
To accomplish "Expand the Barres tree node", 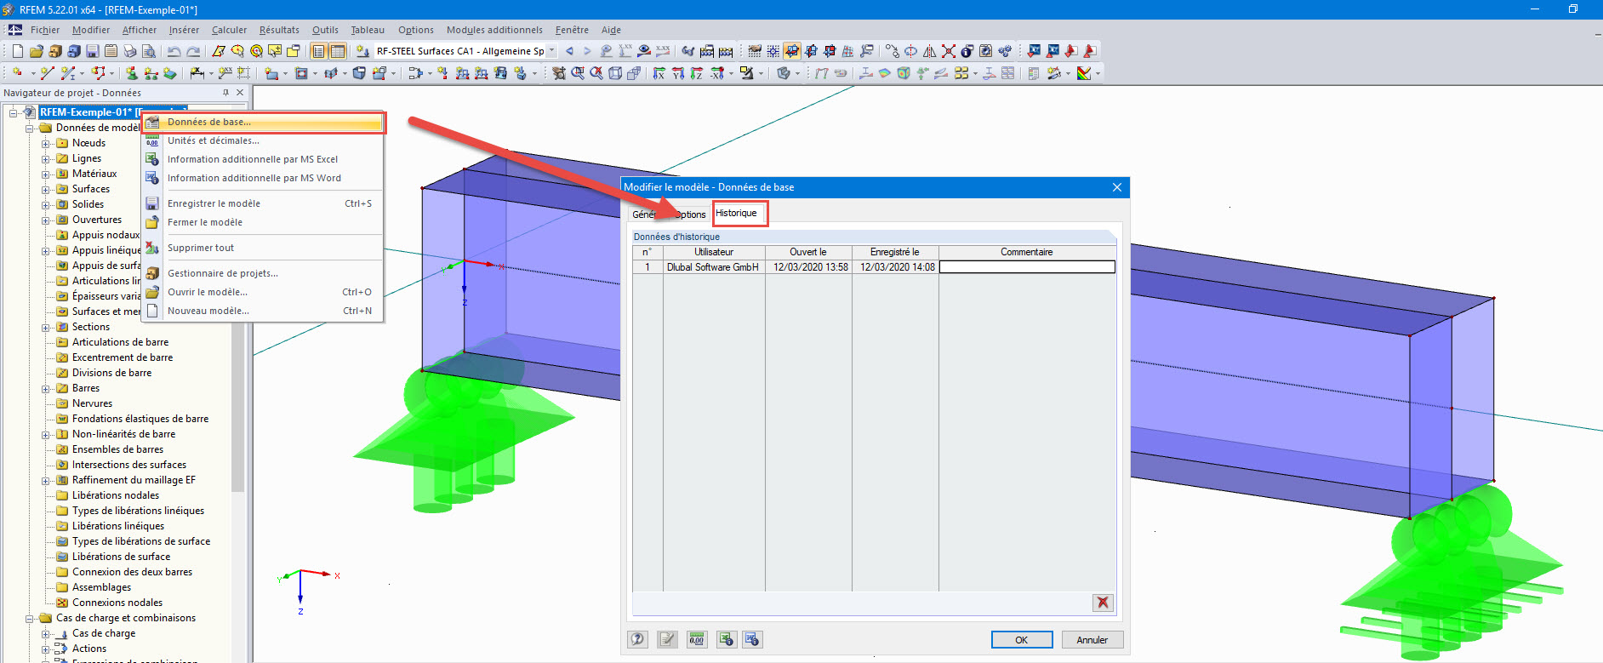I will (46, 388).
